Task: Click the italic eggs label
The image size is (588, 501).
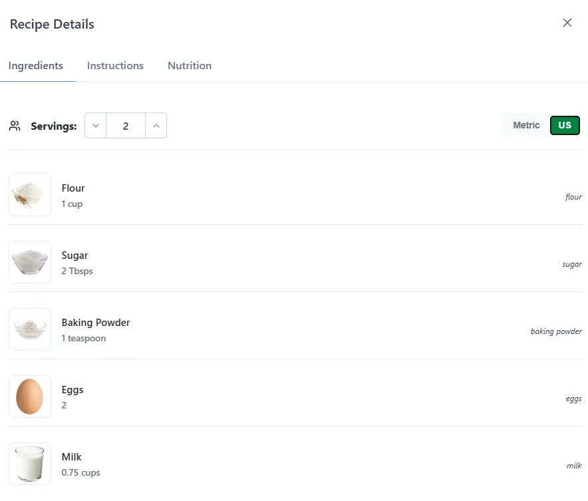Action: click(x=573, y=399)
